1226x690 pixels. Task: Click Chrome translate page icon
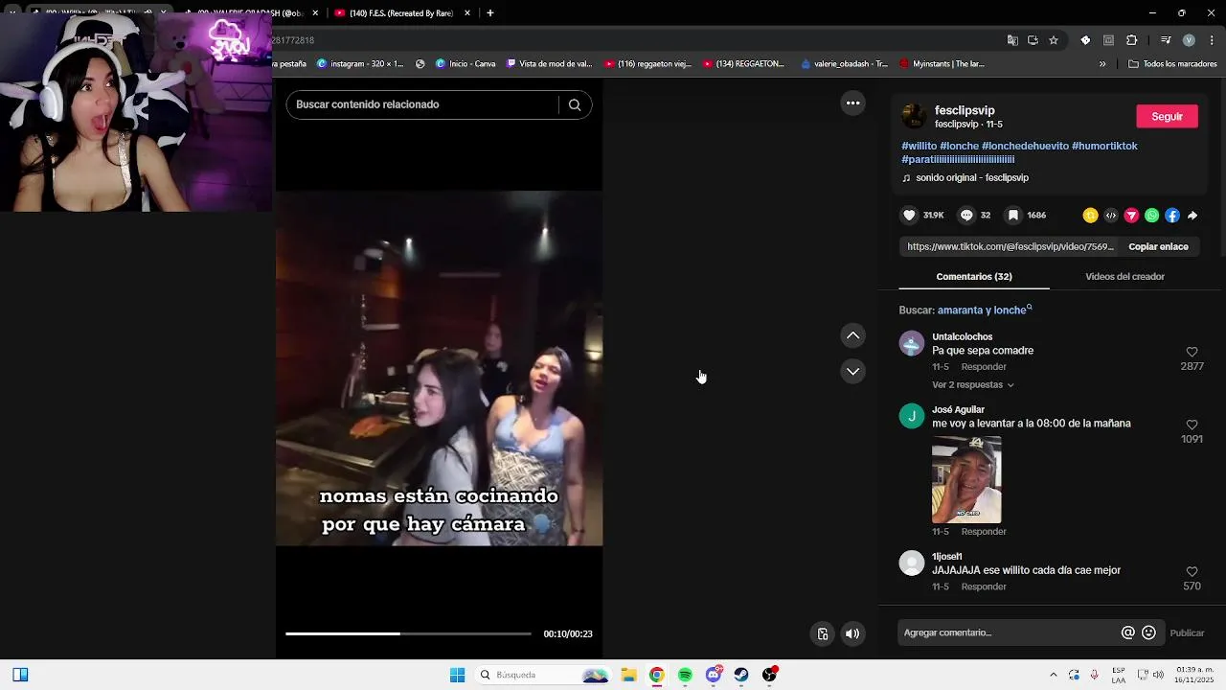(1012, 40)
